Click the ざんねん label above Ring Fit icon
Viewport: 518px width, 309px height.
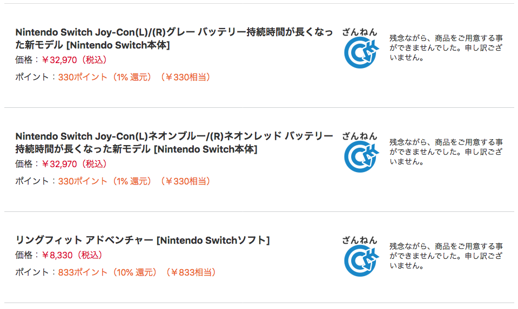click(359, 241)
